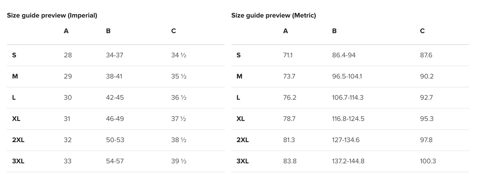The width and height of the screenshot is (490, 191).
Task: Click the 42-45 value for size L
Action: click(x=115, y=98)
